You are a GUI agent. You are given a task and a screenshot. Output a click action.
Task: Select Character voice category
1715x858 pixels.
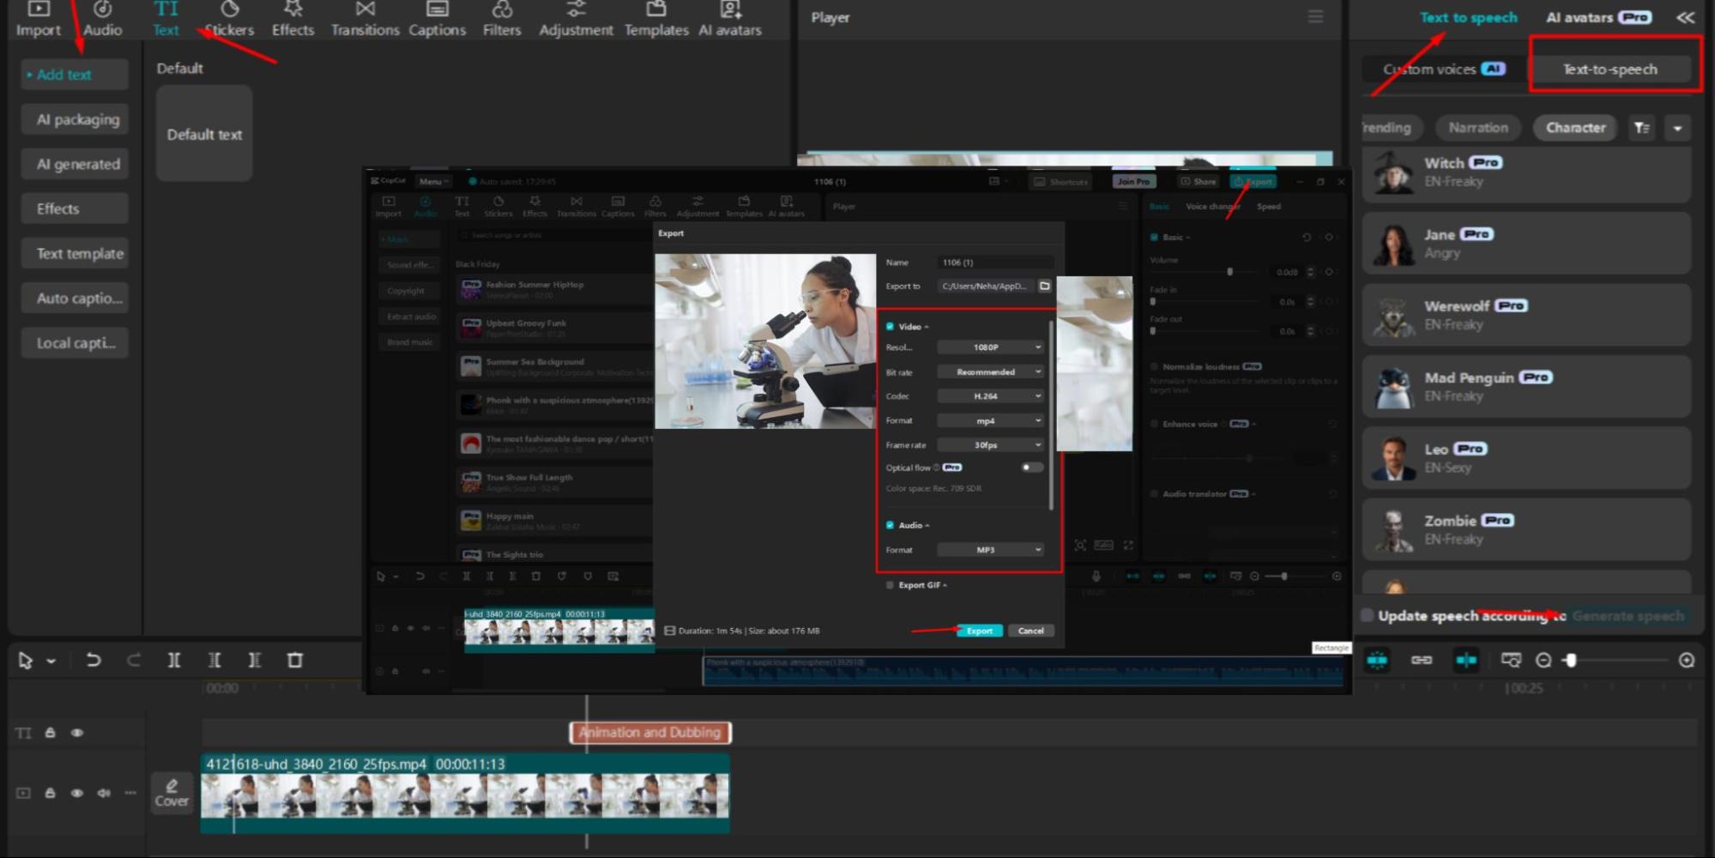(x=1575, y=128)
